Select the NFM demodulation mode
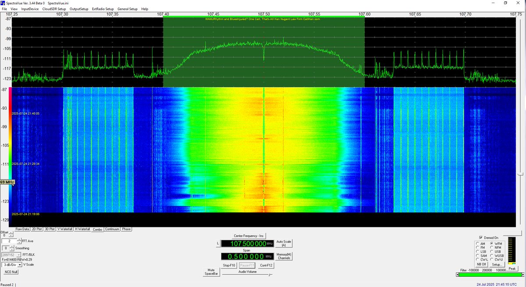The height and width of the screenshot is (287, 526). (x=491, y=247)
